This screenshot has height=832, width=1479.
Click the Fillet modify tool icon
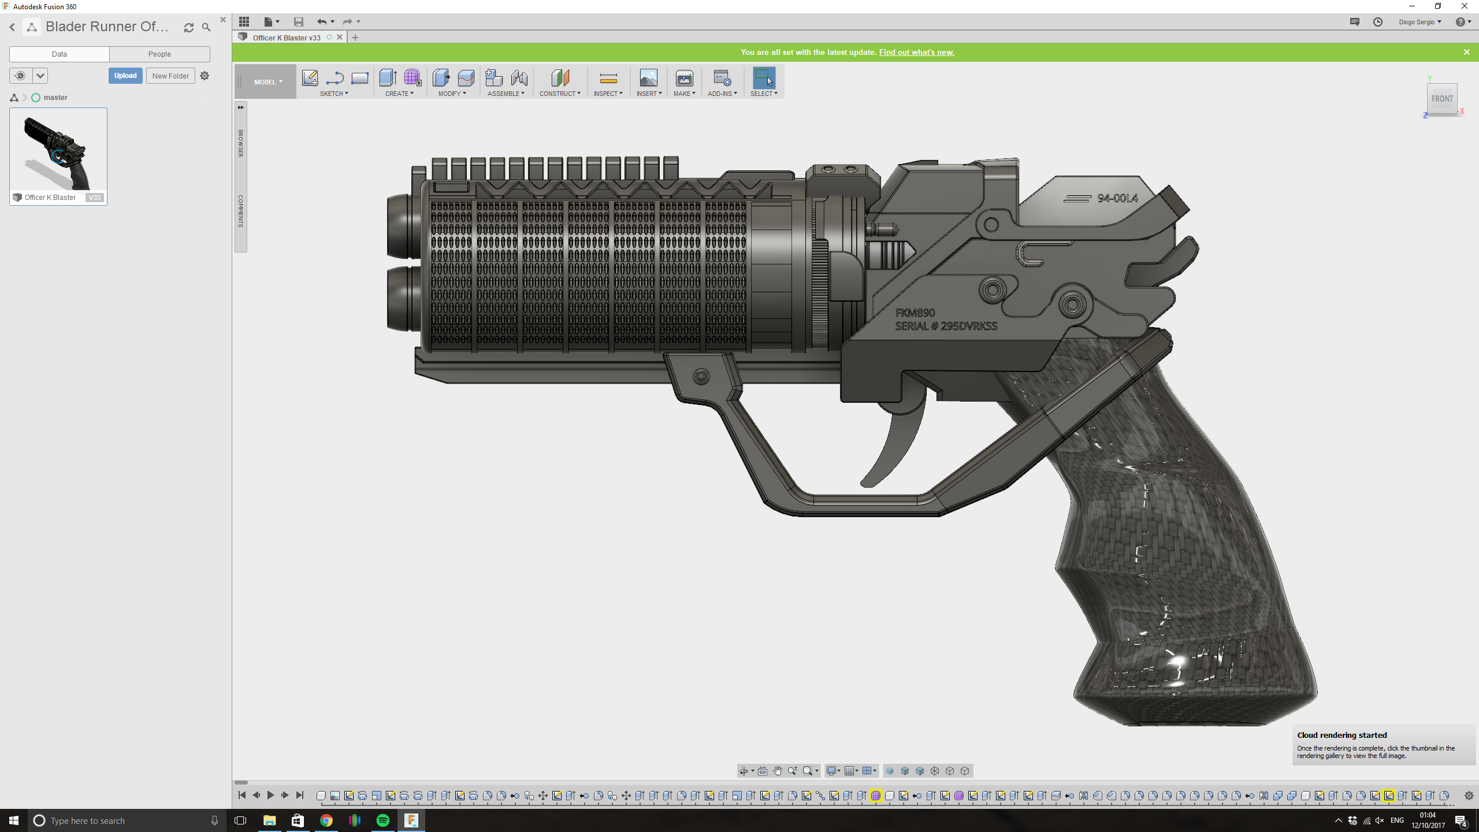tap(466, 77)
